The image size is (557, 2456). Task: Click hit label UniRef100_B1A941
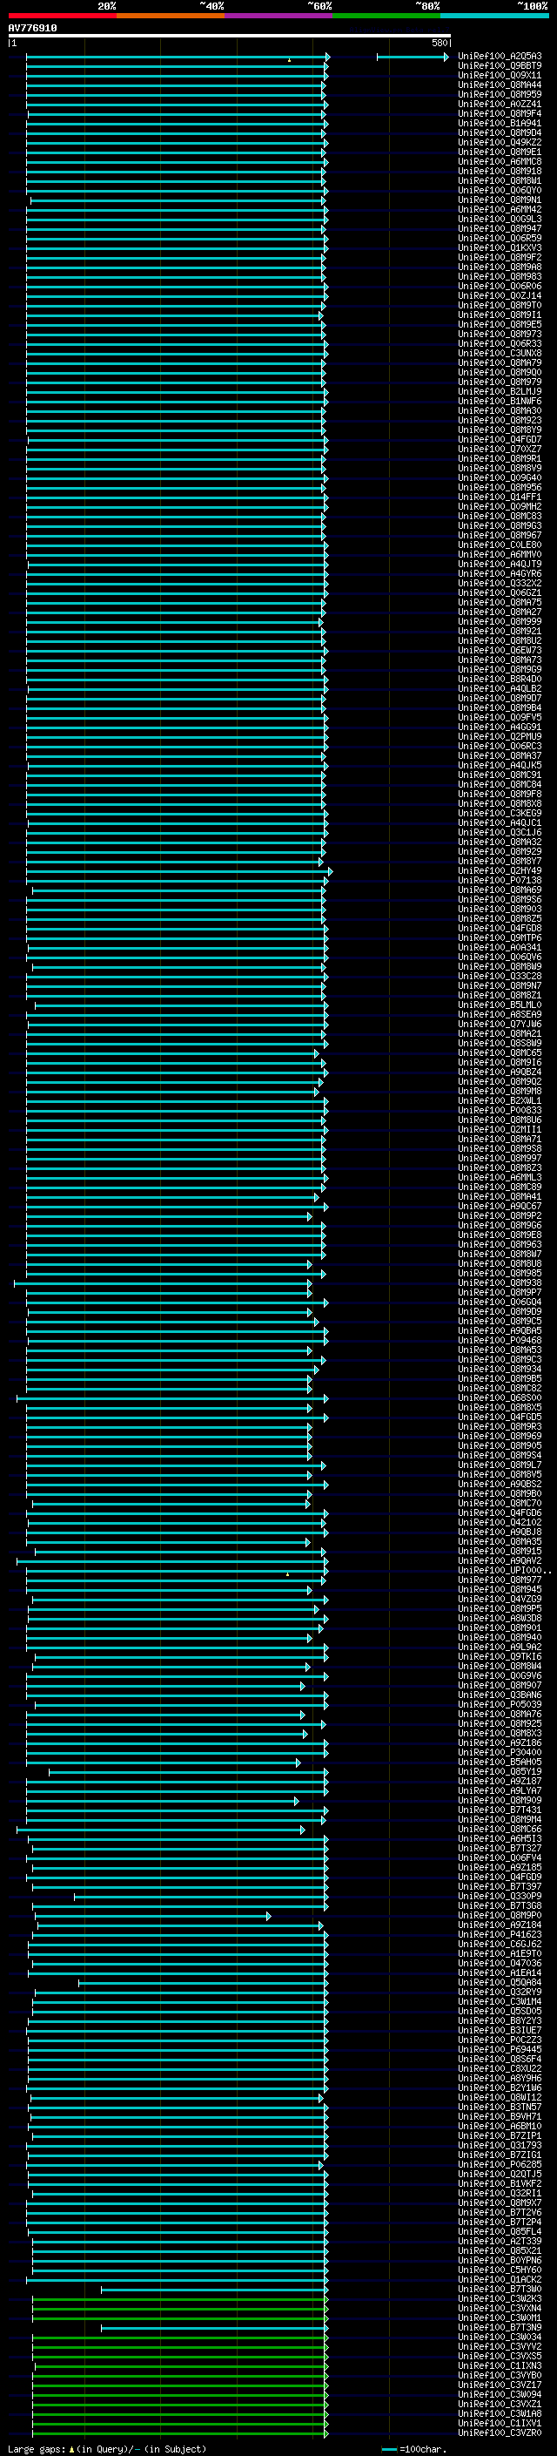click(x=500, y=123)
